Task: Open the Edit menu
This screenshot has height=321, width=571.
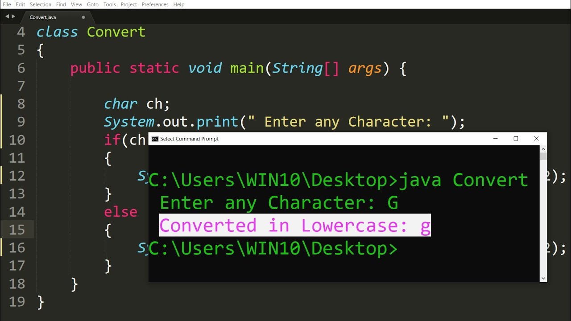Action: point(21,4)
